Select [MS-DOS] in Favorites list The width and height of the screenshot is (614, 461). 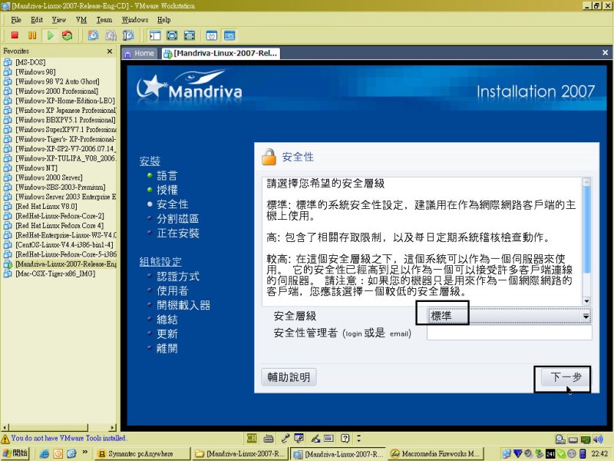30,62
